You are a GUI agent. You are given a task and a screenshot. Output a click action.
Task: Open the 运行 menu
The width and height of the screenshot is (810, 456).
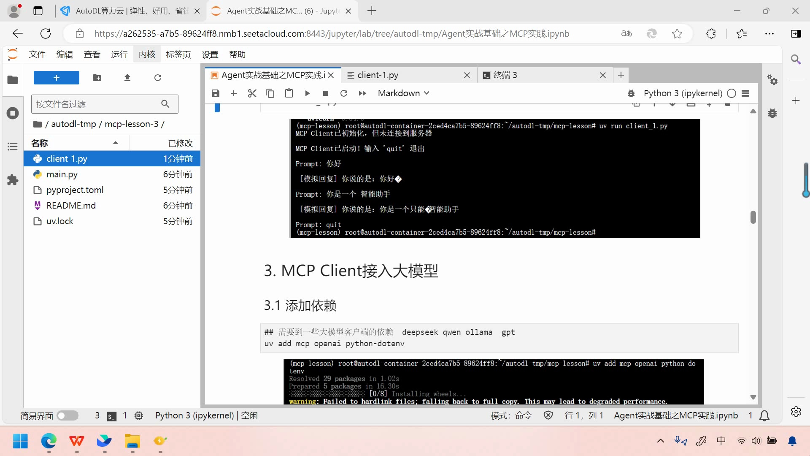coord(119,54)
